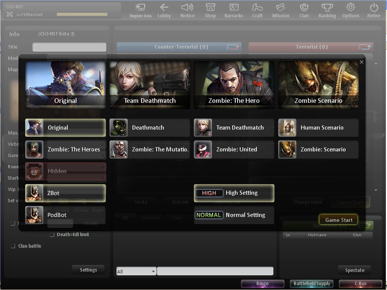Toggle Death>Kill limit checkbox
This screenshot has width=387, height=290.
tap(52, 235)
